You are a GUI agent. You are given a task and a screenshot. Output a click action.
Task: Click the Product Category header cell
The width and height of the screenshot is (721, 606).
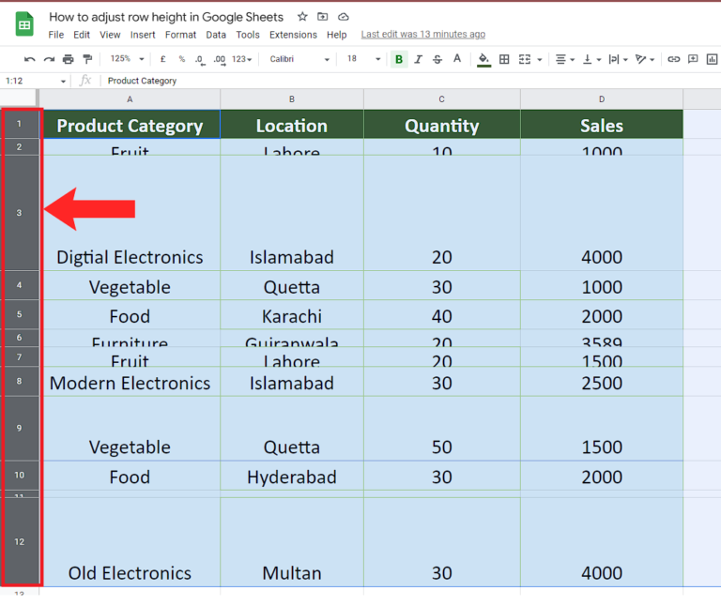(130, 125)
